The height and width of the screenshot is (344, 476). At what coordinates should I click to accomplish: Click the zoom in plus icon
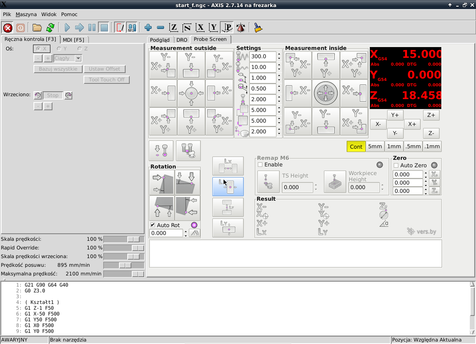pyautogui.click(x=148, y=28)
